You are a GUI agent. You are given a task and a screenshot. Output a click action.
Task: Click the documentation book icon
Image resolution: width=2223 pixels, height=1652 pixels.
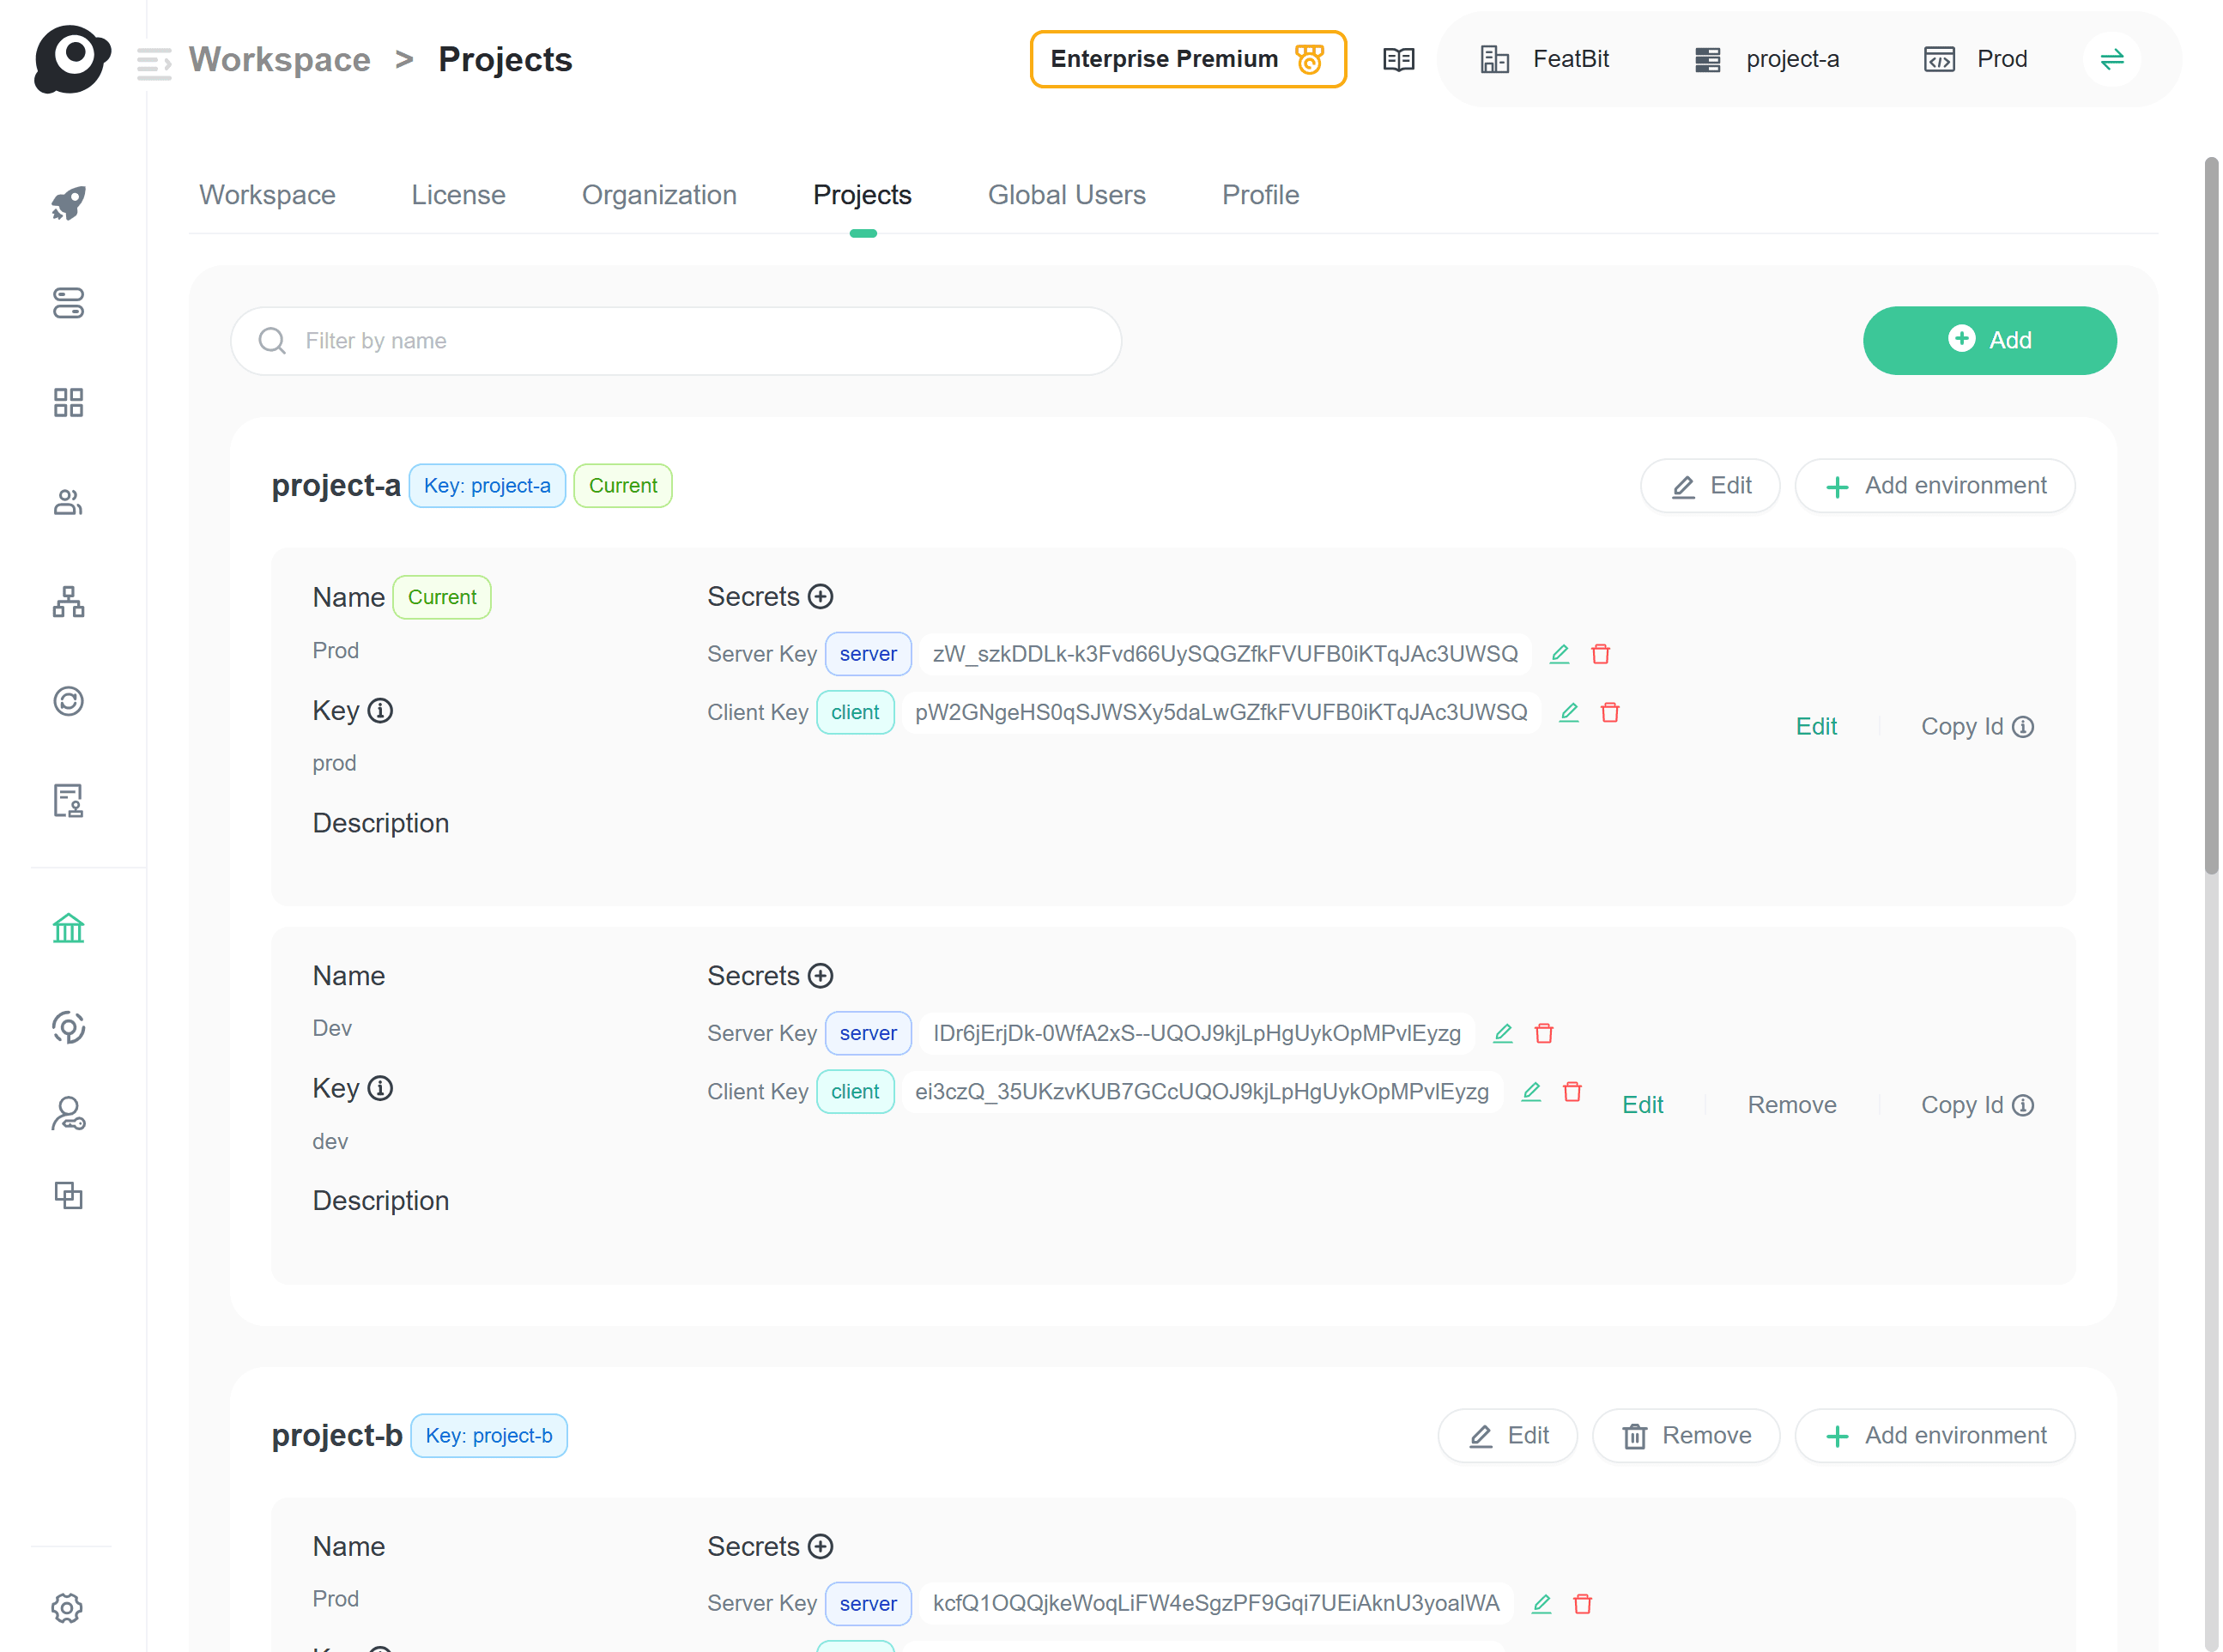point(1398,59)
